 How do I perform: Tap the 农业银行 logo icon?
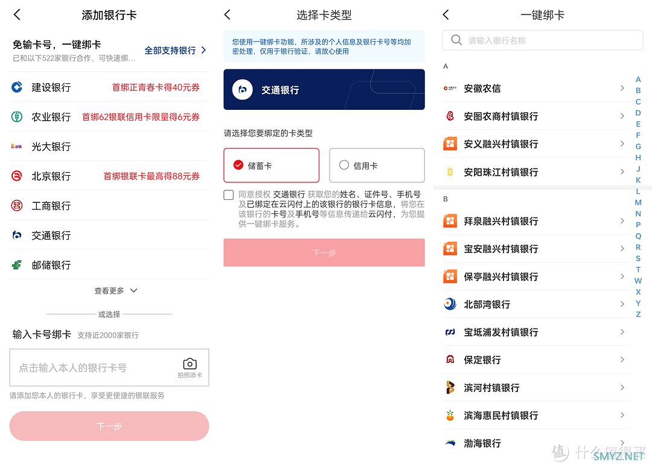click(x=17, y=117)
